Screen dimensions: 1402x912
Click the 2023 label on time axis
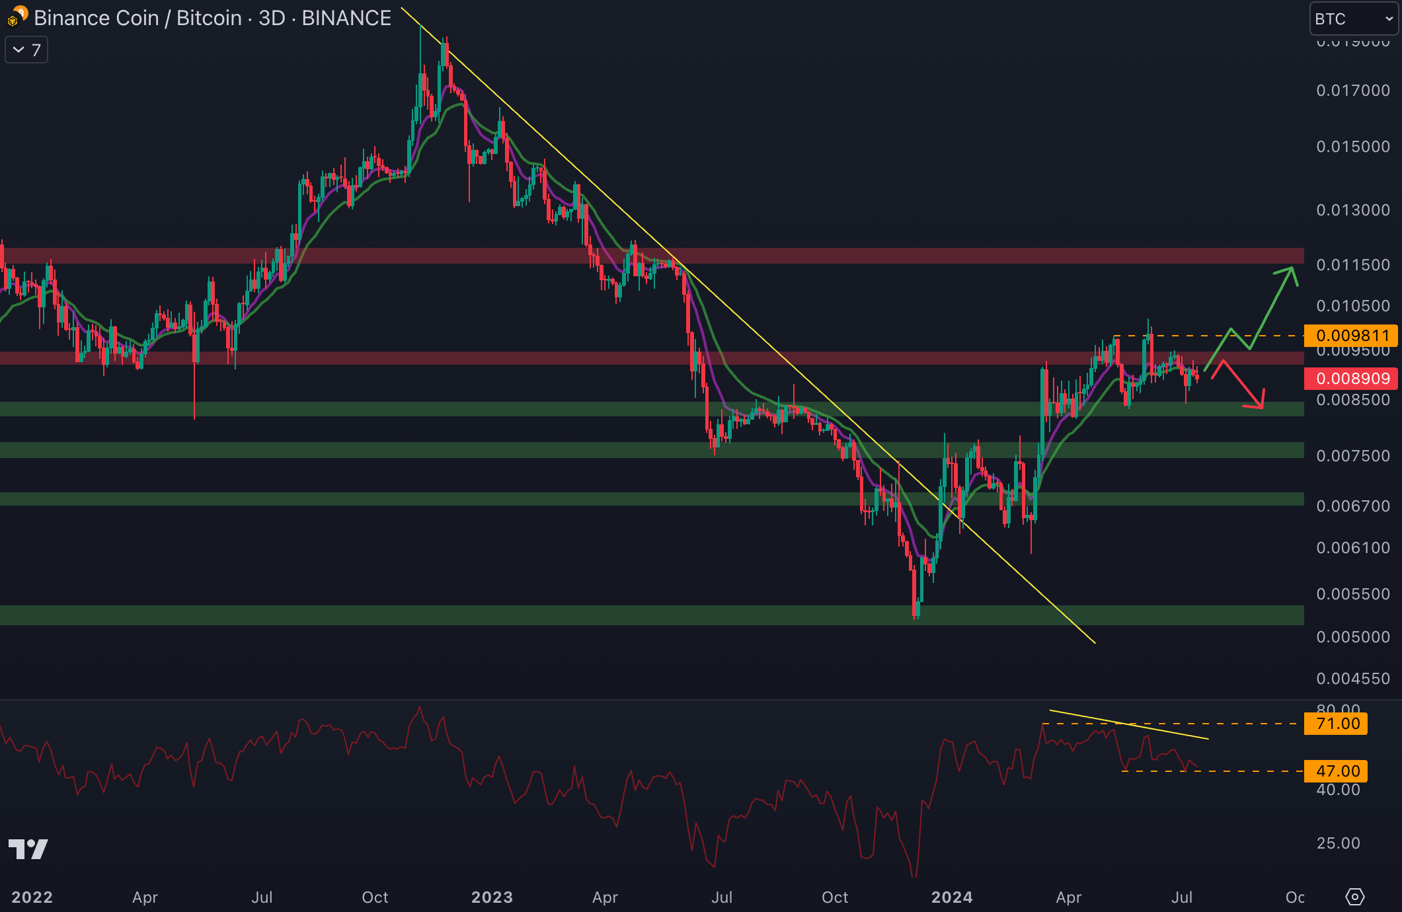click(492, 897)
